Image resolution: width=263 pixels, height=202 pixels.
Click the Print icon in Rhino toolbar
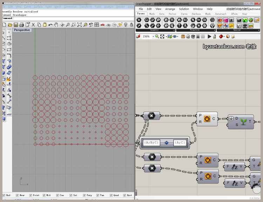[22, 25]
